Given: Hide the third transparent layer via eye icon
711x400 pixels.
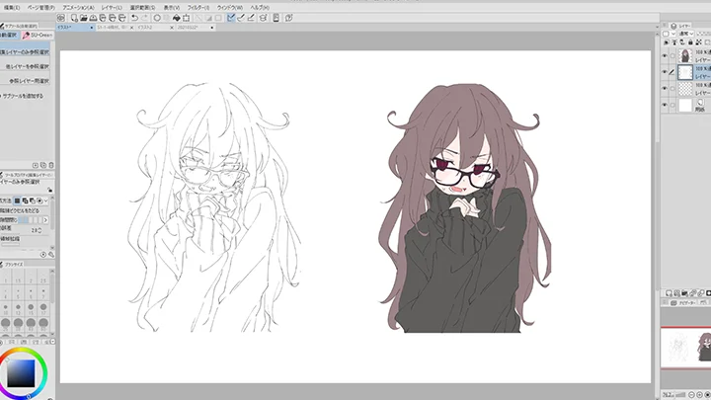Looking at the screenshot, I should [665, 89].
